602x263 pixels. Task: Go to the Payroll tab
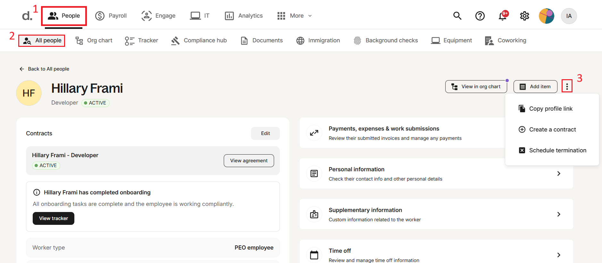[x=111, y=16]
